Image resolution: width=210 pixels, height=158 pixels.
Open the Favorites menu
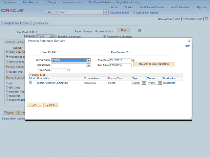(x=10, y=2)
